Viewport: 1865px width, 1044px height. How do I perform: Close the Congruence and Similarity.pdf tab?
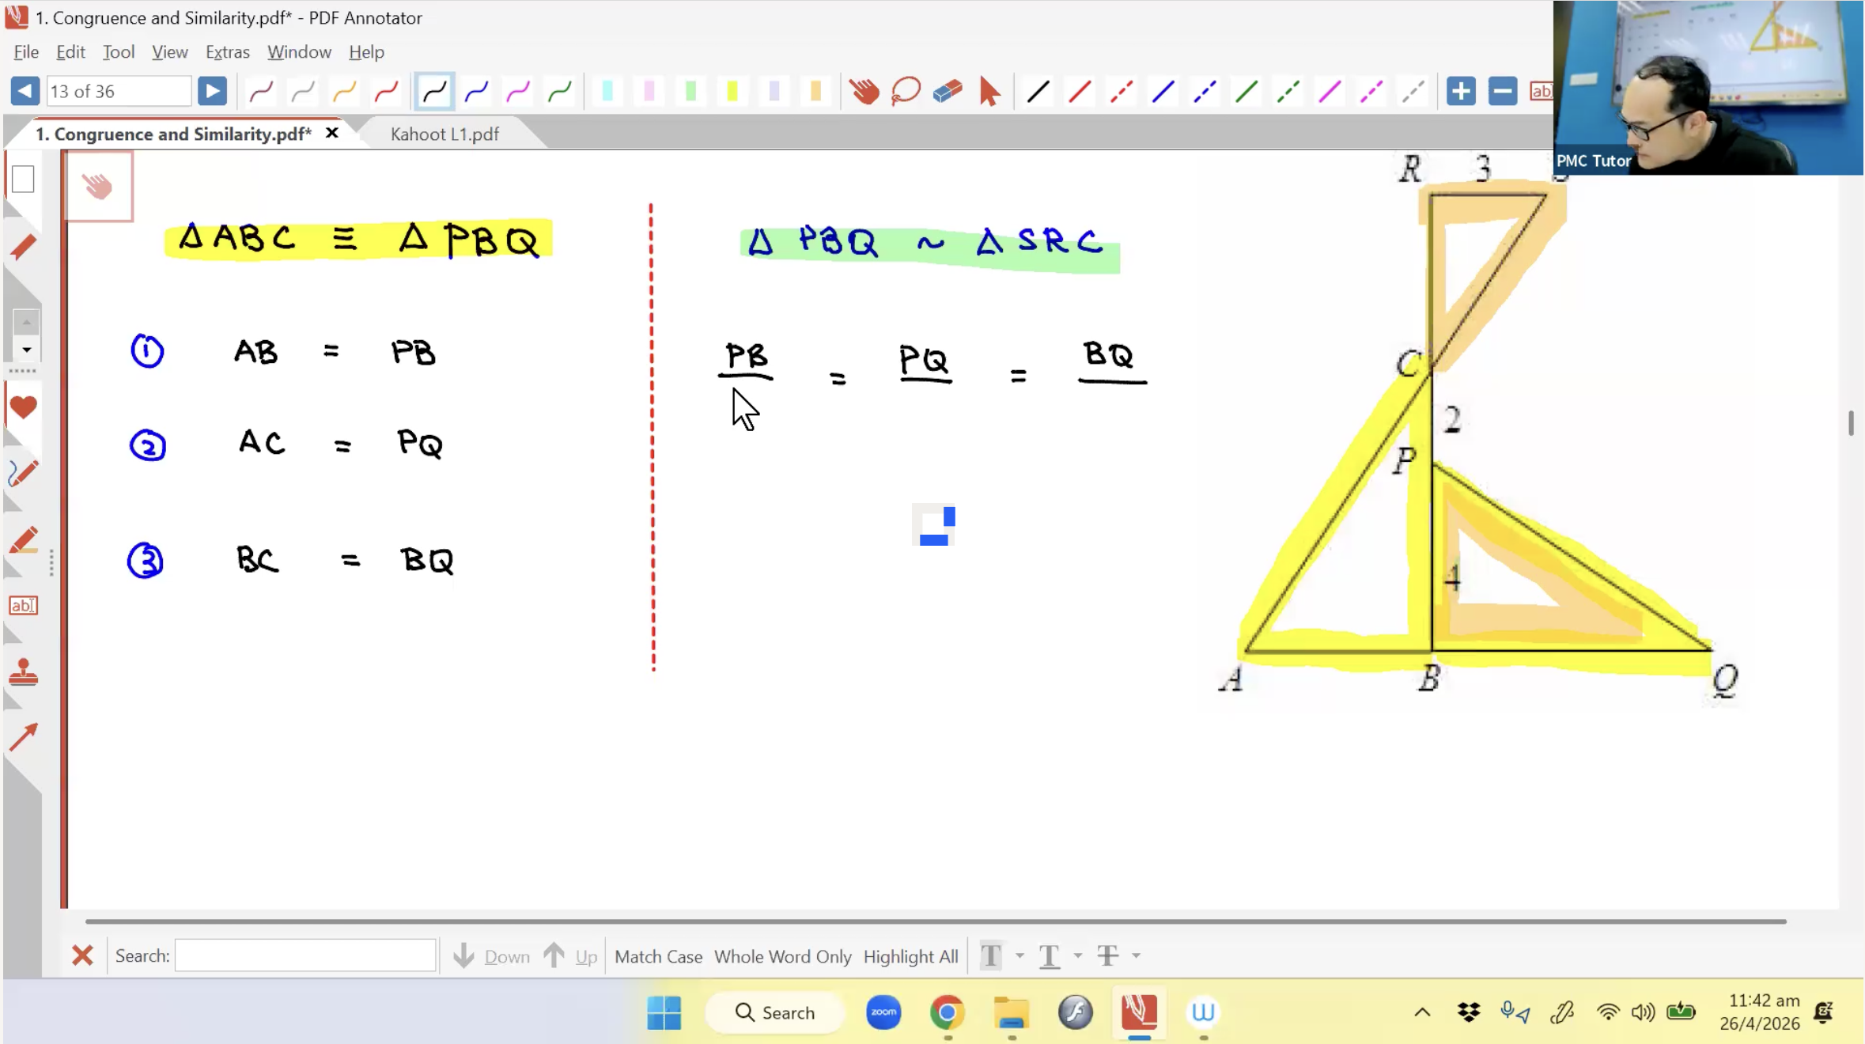pyautogui.click(x=332, y=133)
